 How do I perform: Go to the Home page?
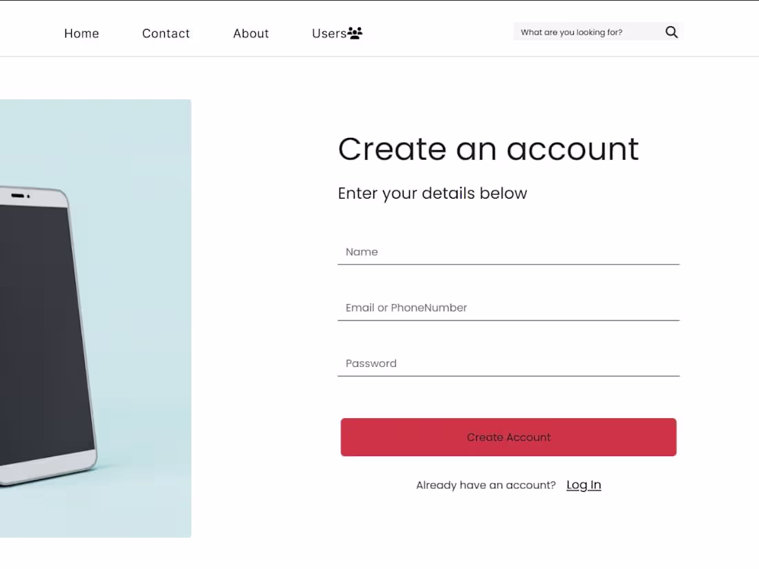pos(81,33)
